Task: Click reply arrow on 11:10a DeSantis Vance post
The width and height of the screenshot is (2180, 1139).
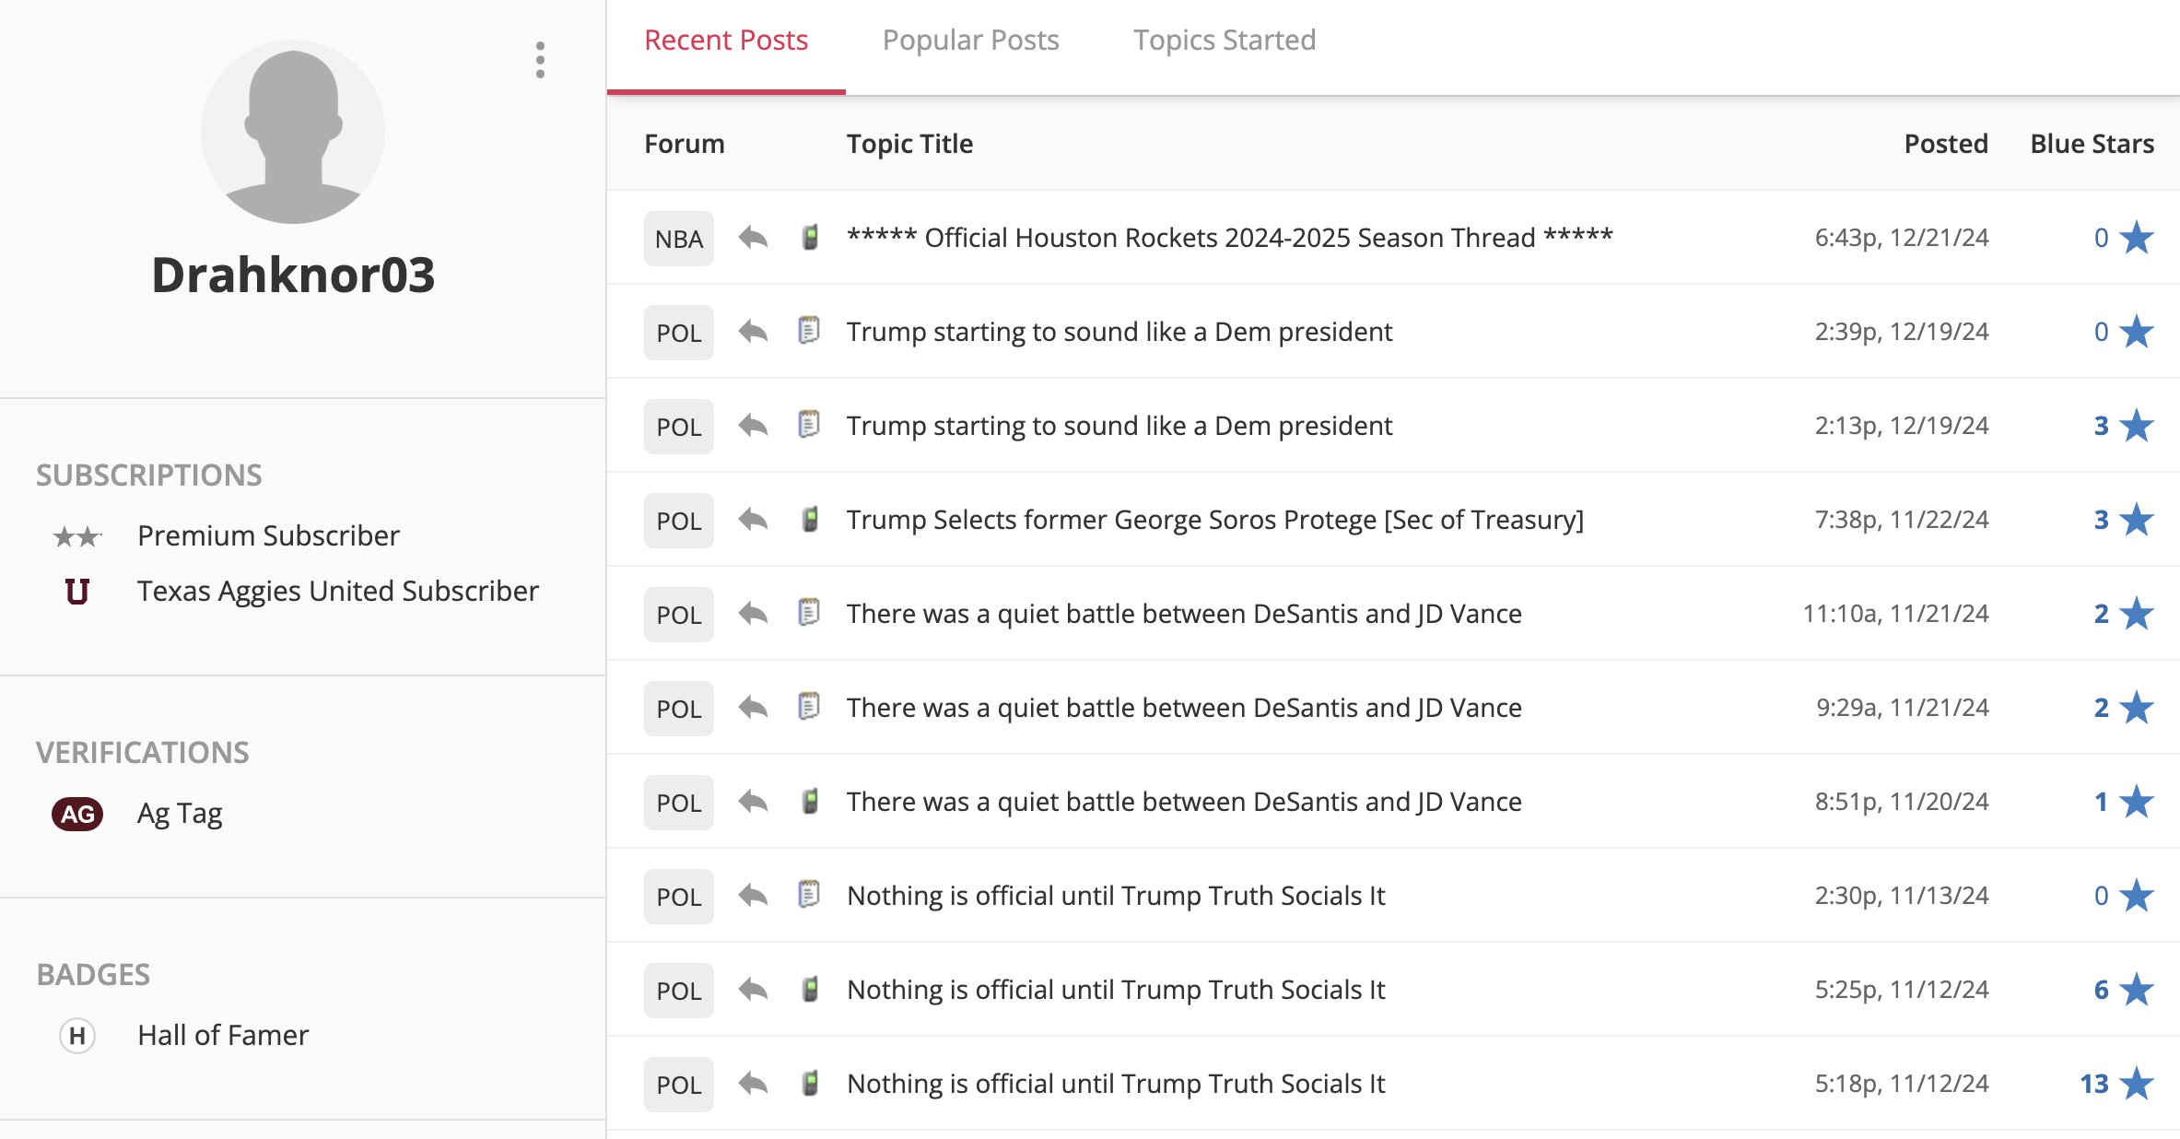Action: tap(753, 613)
